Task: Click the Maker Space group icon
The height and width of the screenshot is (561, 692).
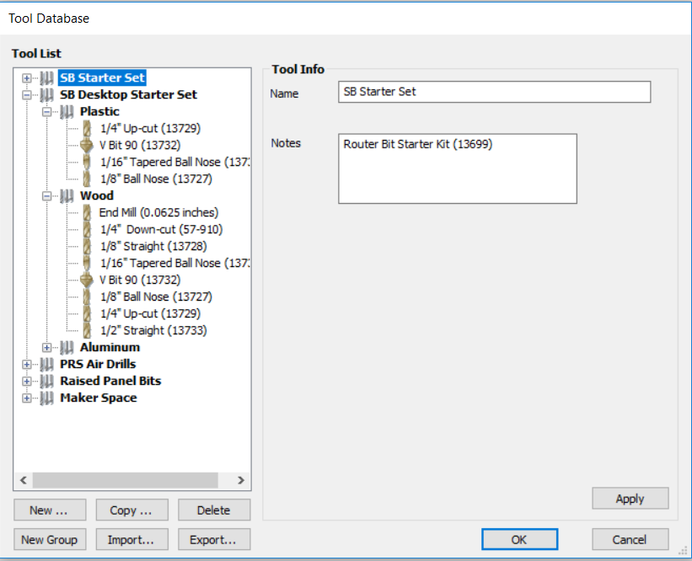Action: 47,398
